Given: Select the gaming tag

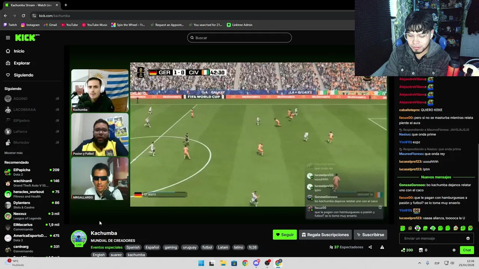Looking at the screenshot, I should pyautogui.click(x=171, y=247).
